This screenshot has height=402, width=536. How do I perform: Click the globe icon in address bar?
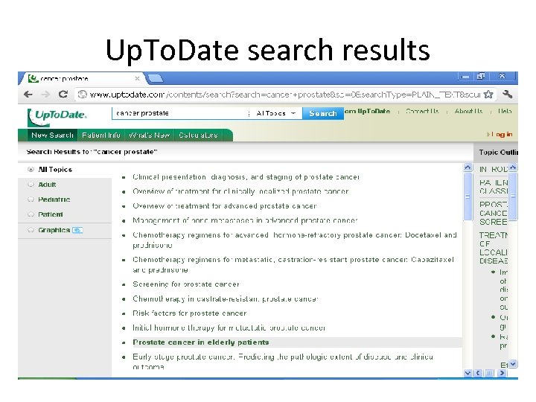(82, 95)
